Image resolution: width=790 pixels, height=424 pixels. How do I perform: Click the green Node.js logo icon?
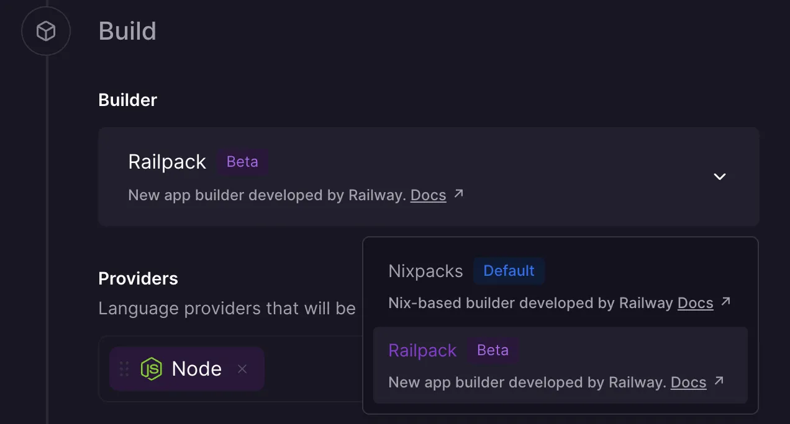click(151, 369)
